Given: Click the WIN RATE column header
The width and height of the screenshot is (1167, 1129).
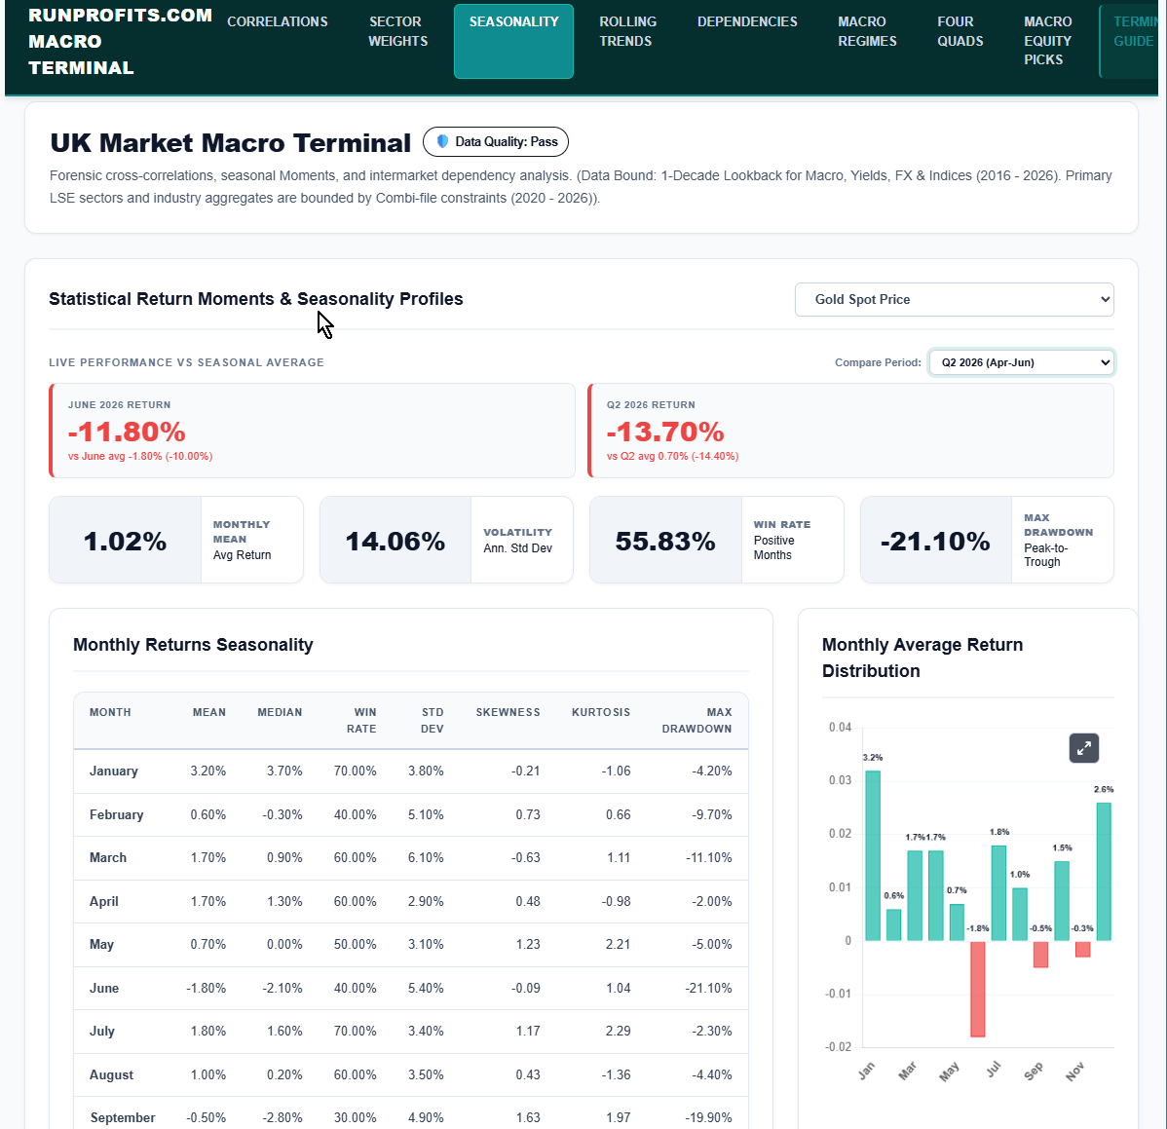Looking at the screenshot, I should click(x=361, y=721).
